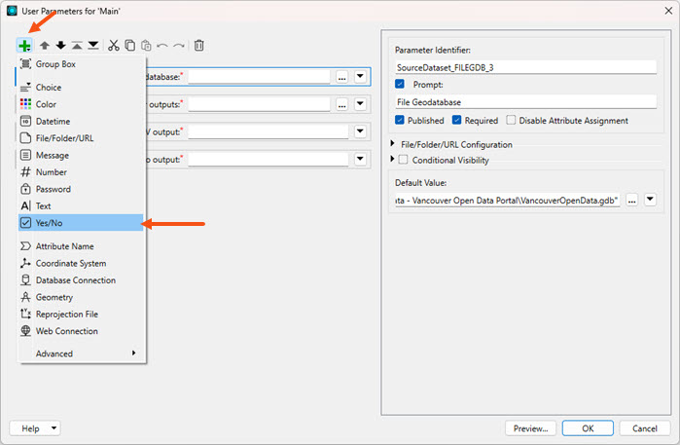This screenshot has width=680, height=445.
Task: Open dropdown arrow next to outputs field
Action: point(360,104)
